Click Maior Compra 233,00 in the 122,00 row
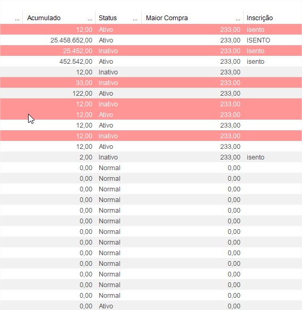The height and width of the screenshot is (310, 302). pos(230,93)
